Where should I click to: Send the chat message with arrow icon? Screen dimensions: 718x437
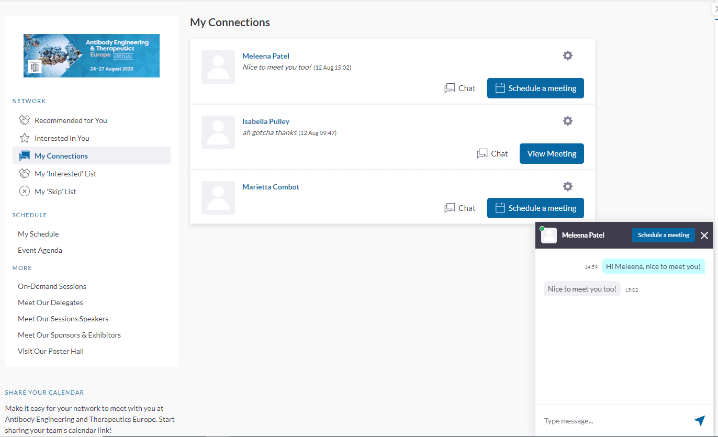click(699, 420)
